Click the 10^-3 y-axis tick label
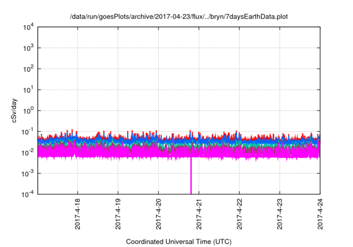This screenshot has width=353, height=247. coord(28,174)
